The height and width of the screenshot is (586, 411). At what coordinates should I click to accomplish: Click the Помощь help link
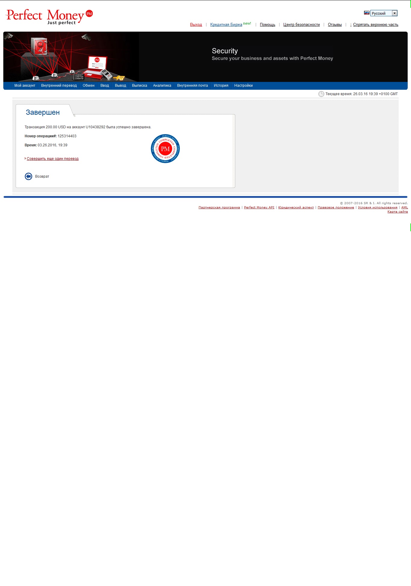(x=267, y=25)
